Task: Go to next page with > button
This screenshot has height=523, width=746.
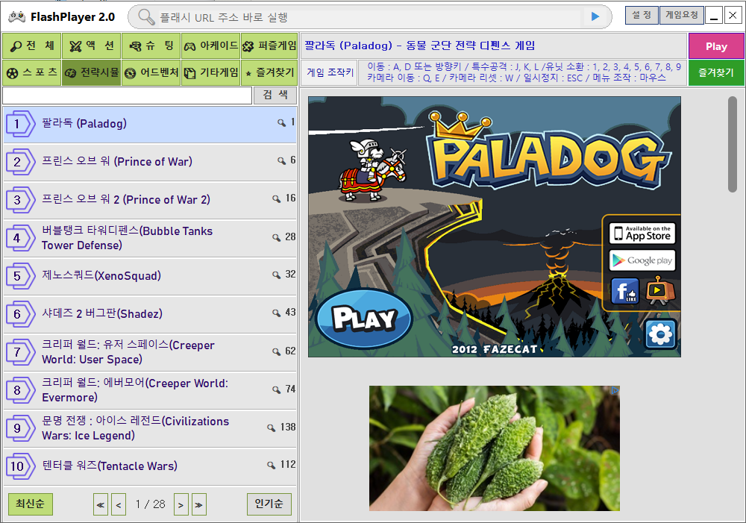Action: click(181, 505)
